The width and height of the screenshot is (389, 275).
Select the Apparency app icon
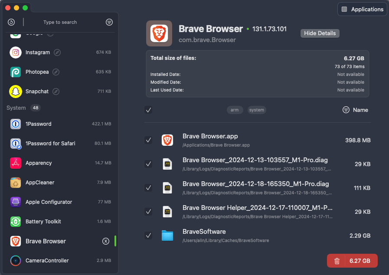coord(16,163)
